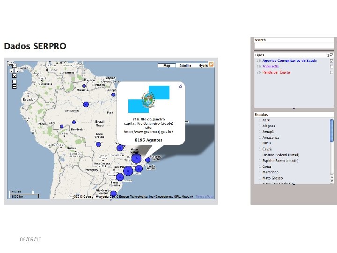Click the Estados panel header
The image size is (337, 253).
point(294,114)
